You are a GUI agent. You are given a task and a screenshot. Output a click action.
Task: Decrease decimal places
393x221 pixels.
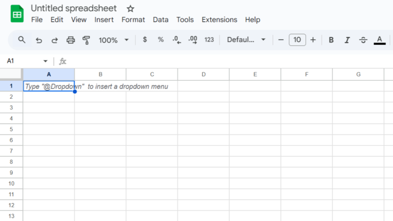coord(177,40)
